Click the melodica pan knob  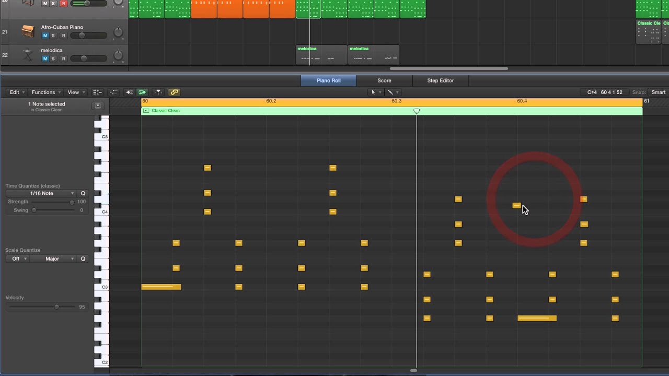(x=118, y=55)
